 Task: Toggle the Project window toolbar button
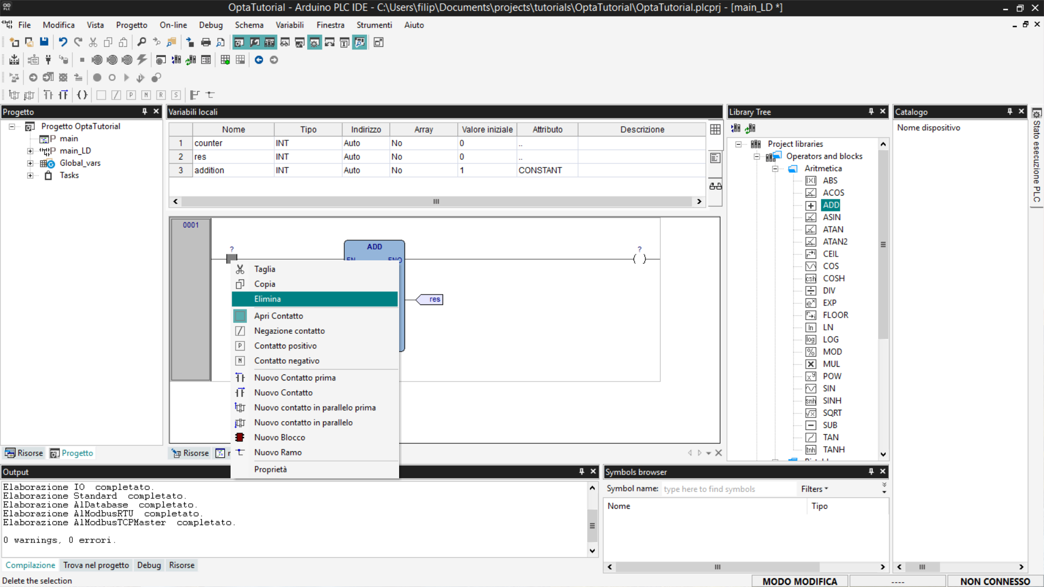[x=239, y=42]
